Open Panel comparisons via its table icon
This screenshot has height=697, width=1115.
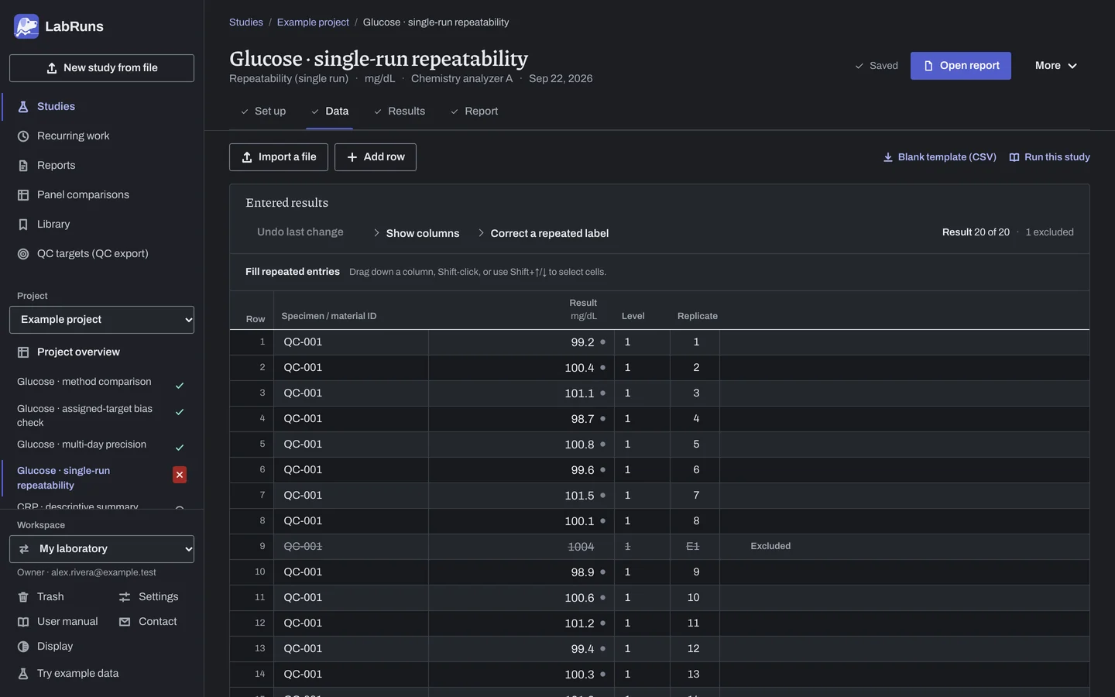coord(23,195)
